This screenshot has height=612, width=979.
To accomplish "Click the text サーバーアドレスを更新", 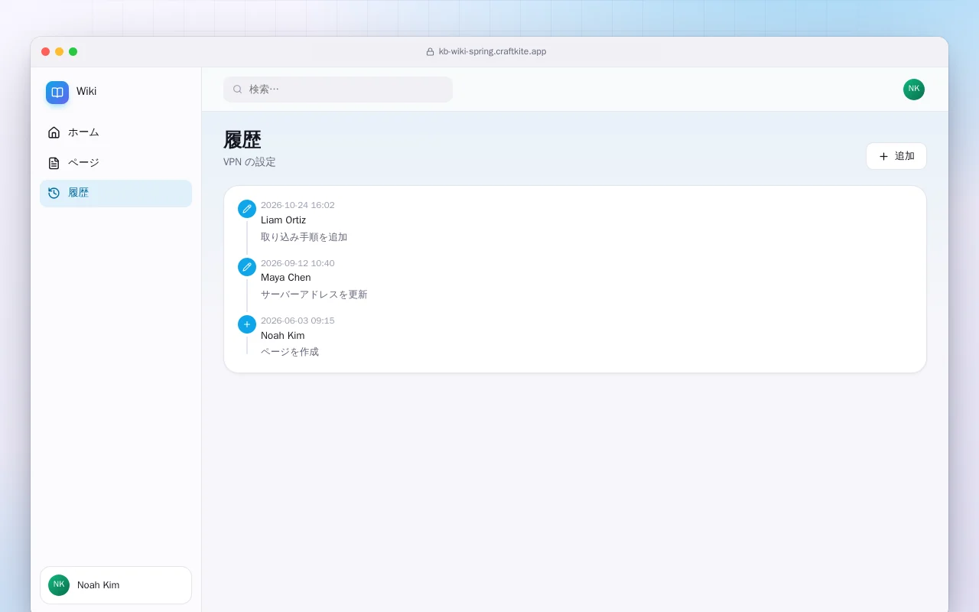I will [x=314, y=295].
